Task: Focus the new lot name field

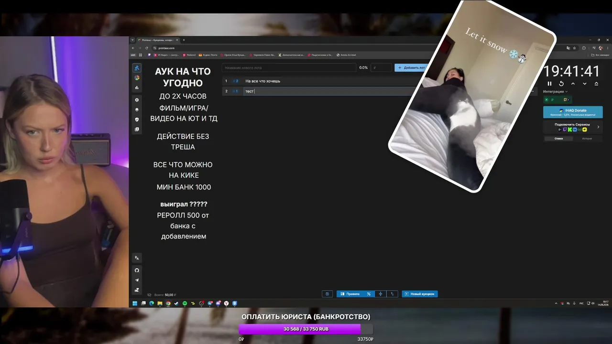Action: tap(289, 68)
